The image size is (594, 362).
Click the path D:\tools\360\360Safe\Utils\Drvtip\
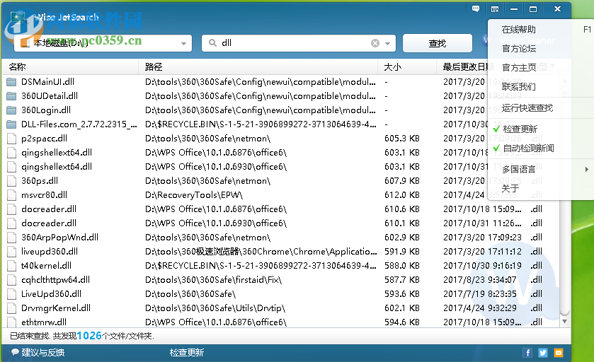point(215,308)
